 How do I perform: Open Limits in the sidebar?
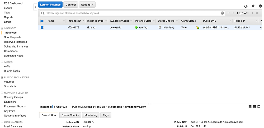click(7, 22)
